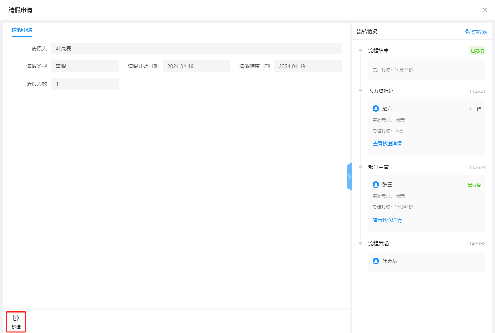The height and width of the screenshot is (333, 495).
Task: Close the 请假申请 dialog
Action: click(484, 10)
